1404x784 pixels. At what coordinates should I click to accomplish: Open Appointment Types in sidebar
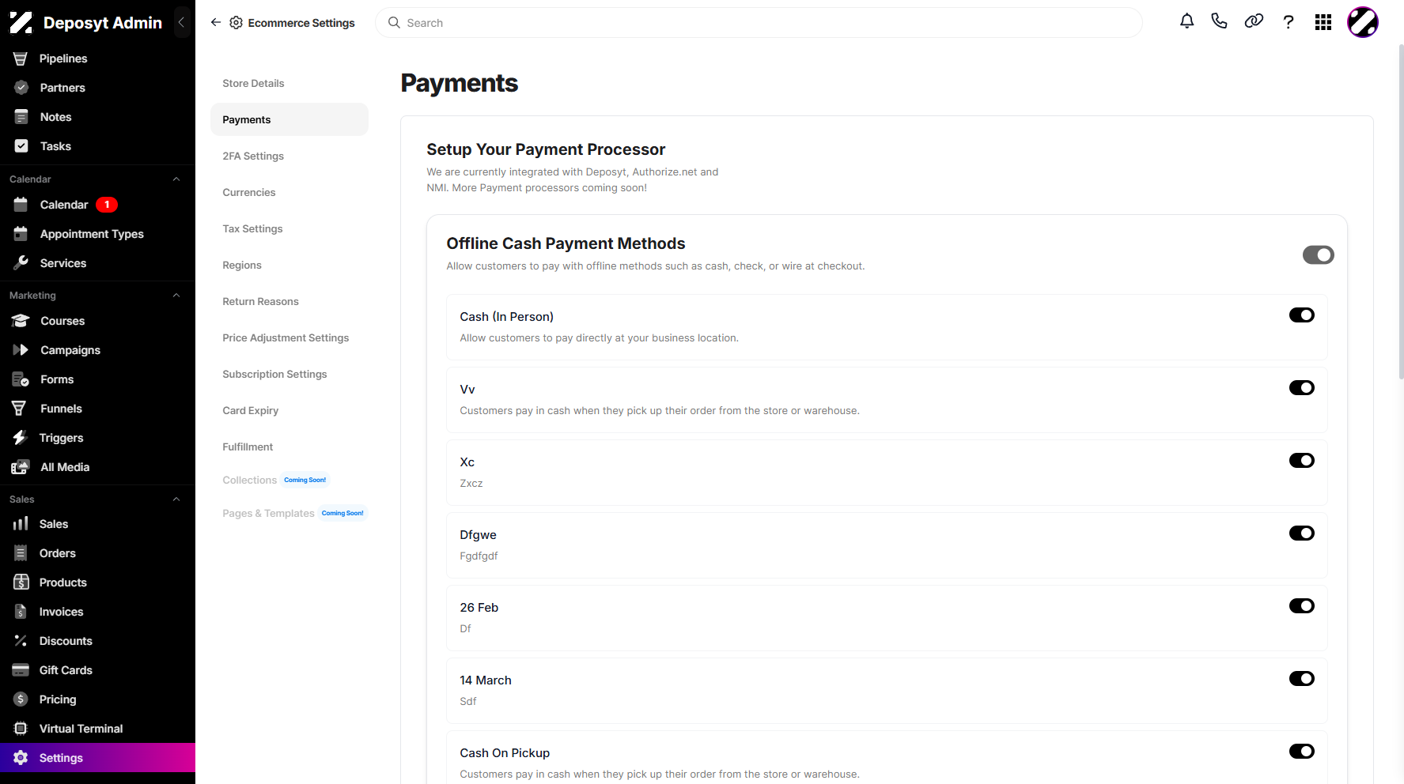tap(97, 234)
